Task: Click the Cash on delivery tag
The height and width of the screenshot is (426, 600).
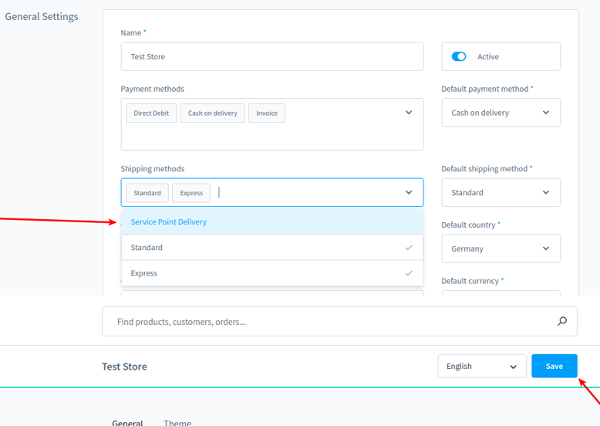Action: [213, 113]
